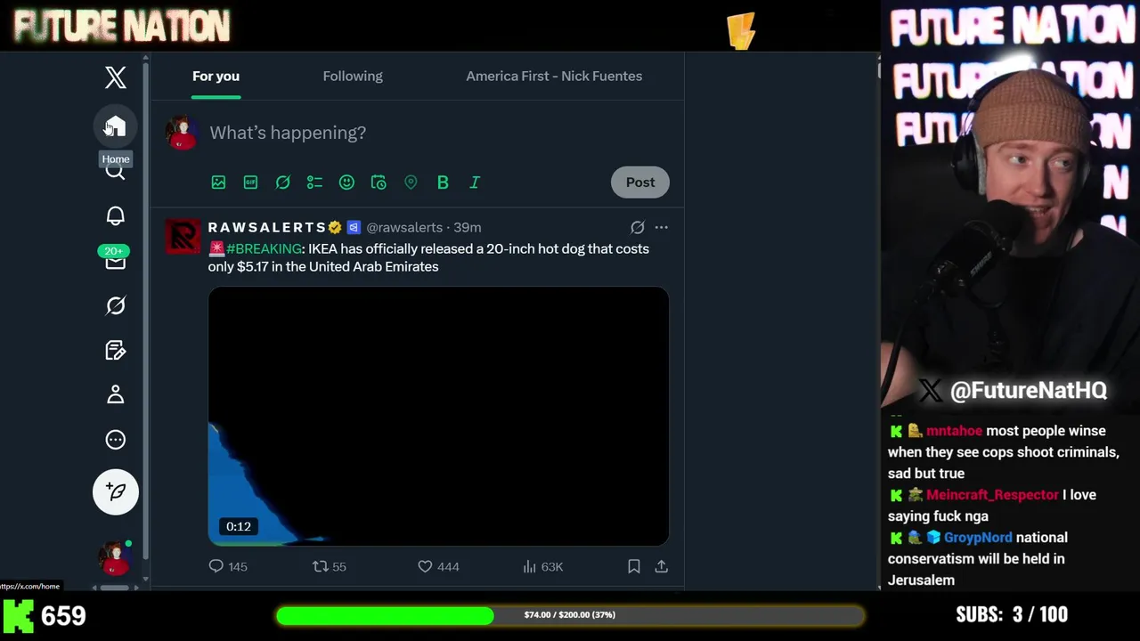The image size is (1140, 641).
Task: Open the Profile icon in the sidebar
Action: (116, 394)
